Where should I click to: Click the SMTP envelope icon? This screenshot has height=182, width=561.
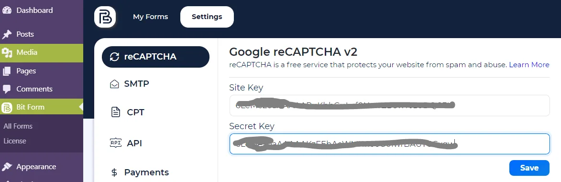point(114,84)
